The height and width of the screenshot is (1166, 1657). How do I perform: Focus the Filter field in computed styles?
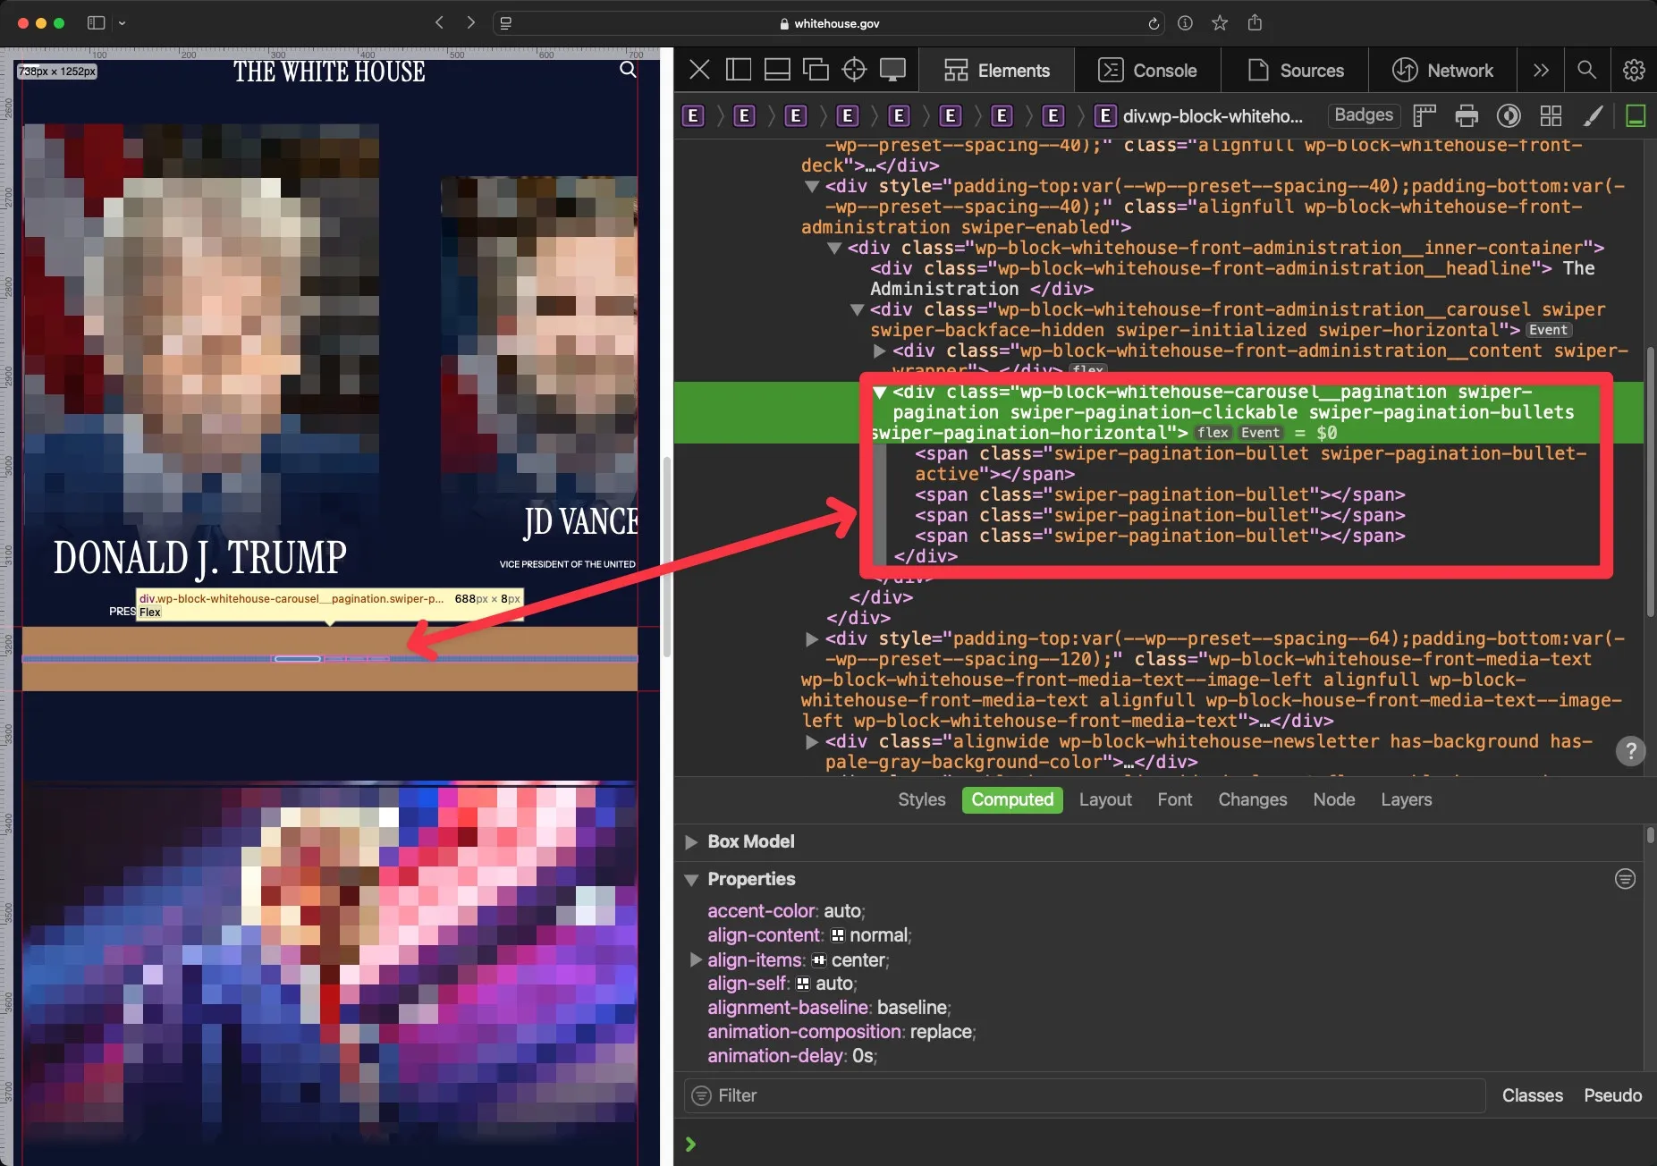1085,1095
